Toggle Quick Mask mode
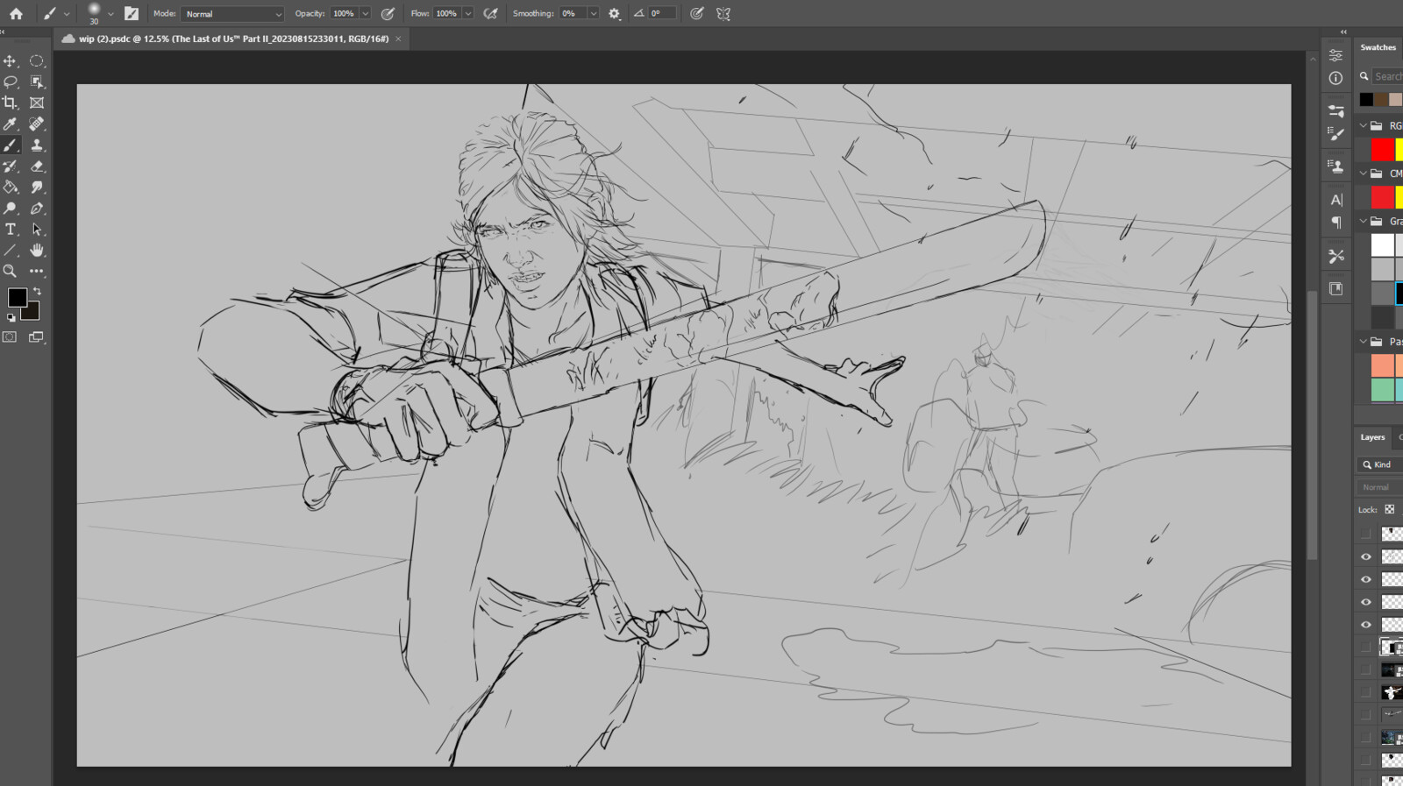Viewport: 1403px width, 786px height. point(11,337)
